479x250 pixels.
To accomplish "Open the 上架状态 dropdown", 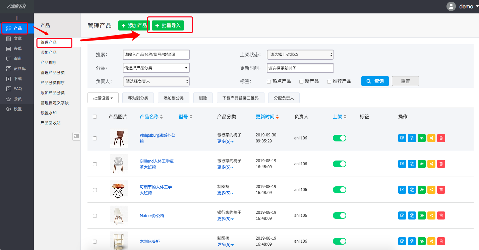I will point(300,54).
